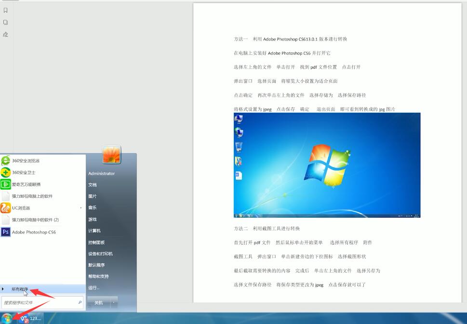Screen dimensions: 467x324
Task: Open the Administrator user folder
Action: coord(102,173)
